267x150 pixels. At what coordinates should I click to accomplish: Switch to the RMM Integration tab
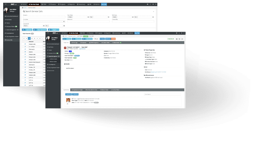click(94, 42)
